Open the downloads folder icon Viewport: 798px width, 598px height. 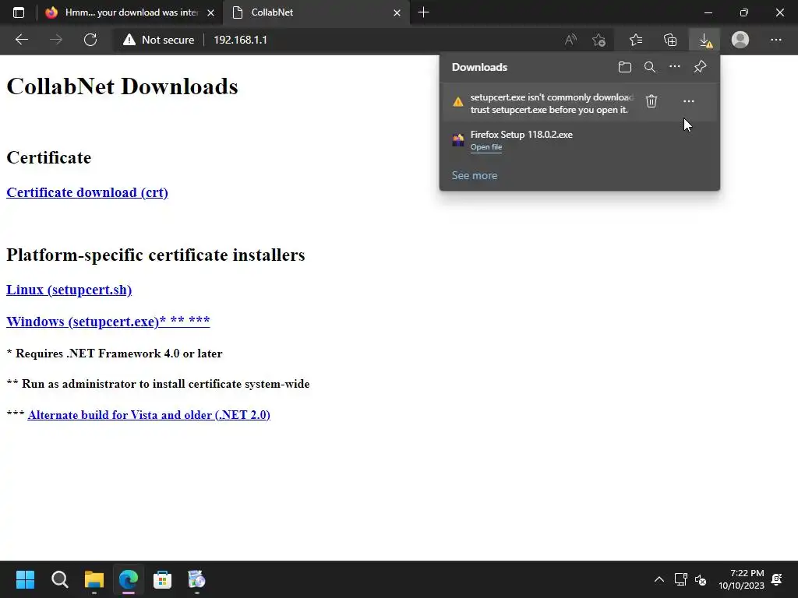(x=625, y=67)
